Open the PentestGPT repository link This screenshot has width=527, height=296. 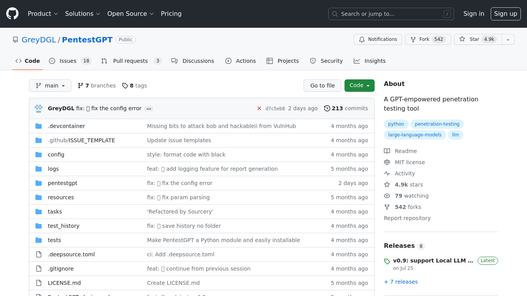click(87, 40)
